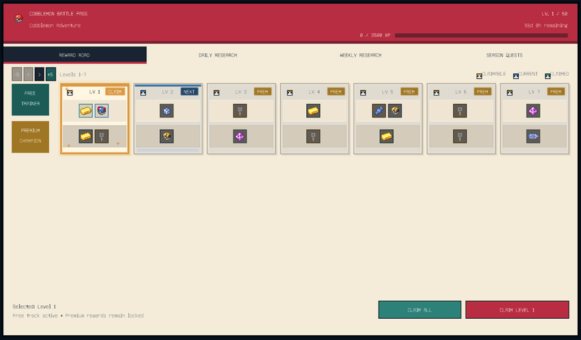Select the premium sign reward in LV 6
Image resolution: width=581 pixels, height=340 pixels.
pos(460,136)
